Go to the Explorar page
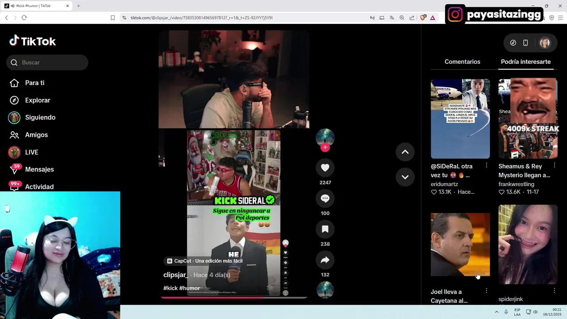 pyautogui.click(x=30, y=100)
